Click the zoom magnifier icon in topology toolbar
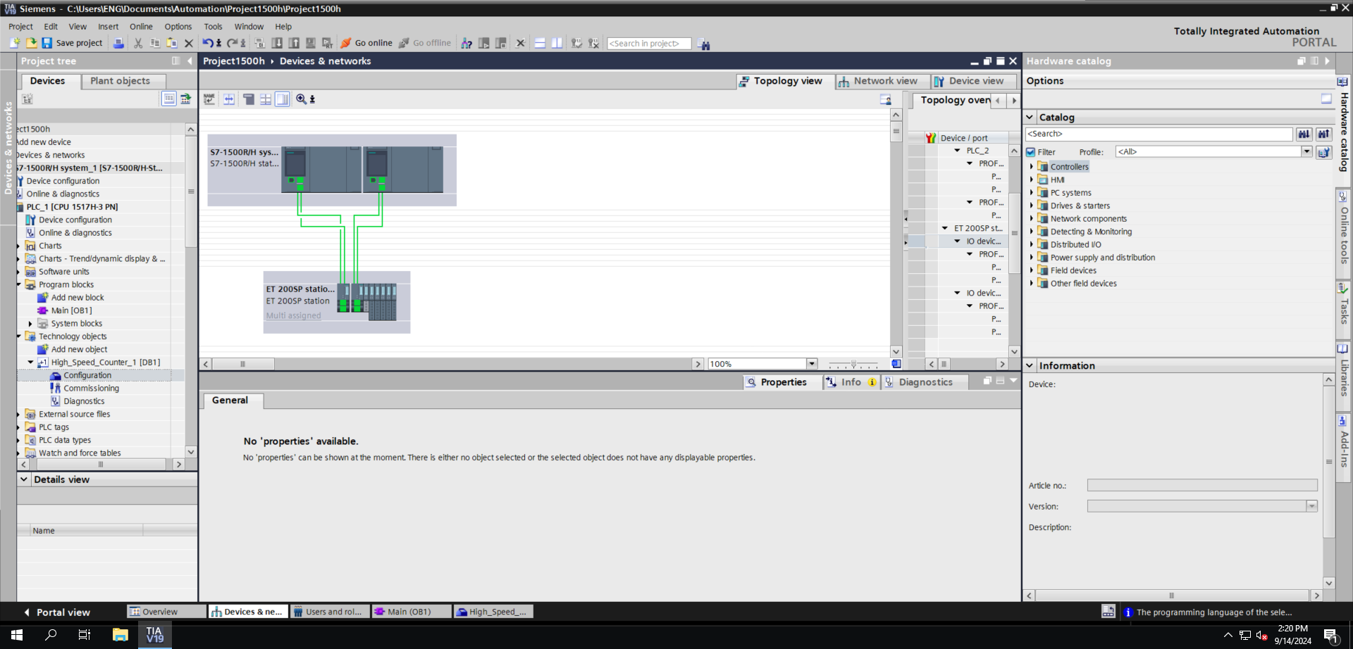This screenshot has height=649, width=1353. [301, 99]
